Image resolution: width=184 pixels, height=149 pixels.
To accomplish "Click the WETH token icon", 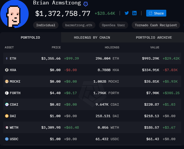I will (7, 127).
